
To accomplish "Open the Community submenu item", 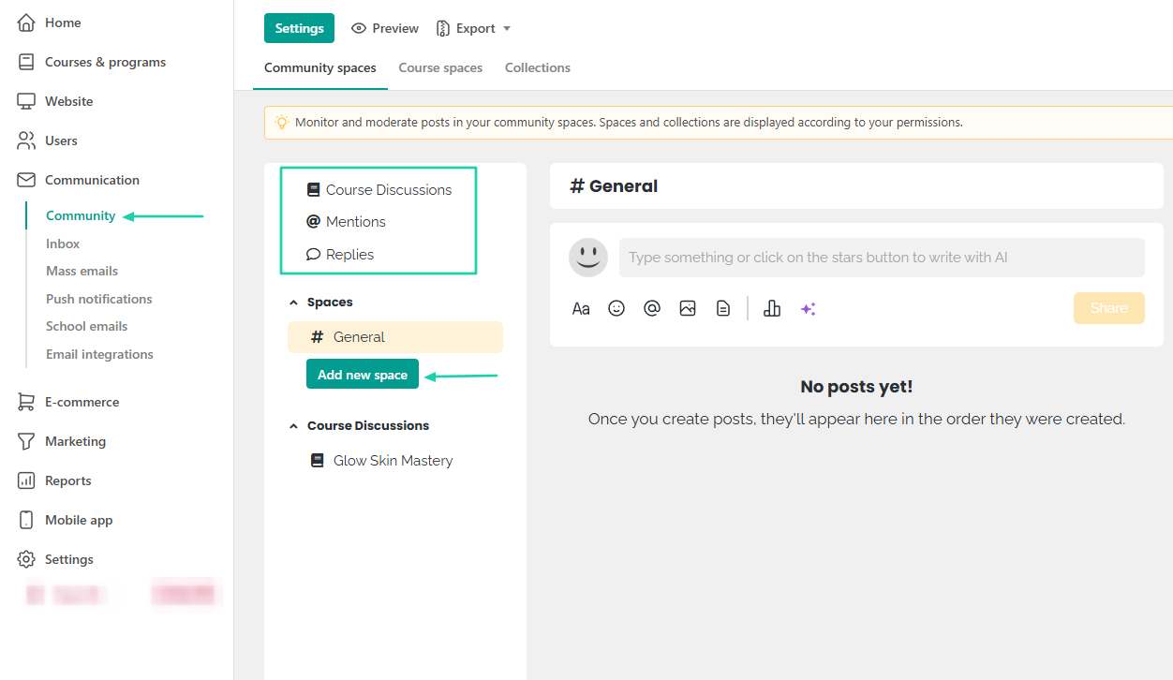I will tap(81, 215).
